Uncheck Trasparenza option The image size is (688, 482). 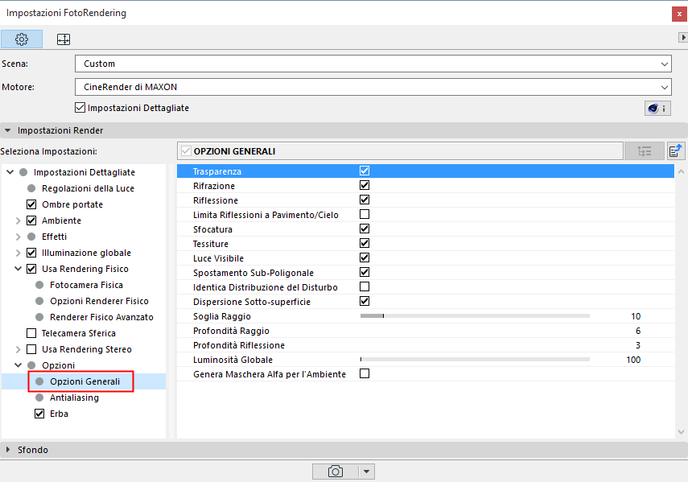pyautogui.click(x=365, y=171)
